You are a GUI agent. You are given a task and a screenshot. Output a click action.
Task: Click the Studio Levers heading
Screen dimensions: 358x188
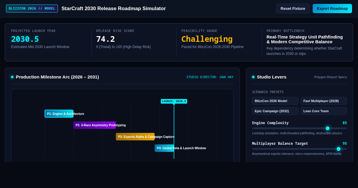(271, 77)
